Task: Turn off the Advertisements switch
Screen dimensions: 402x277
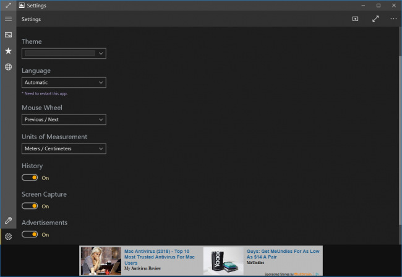Action: coord(30,234)
